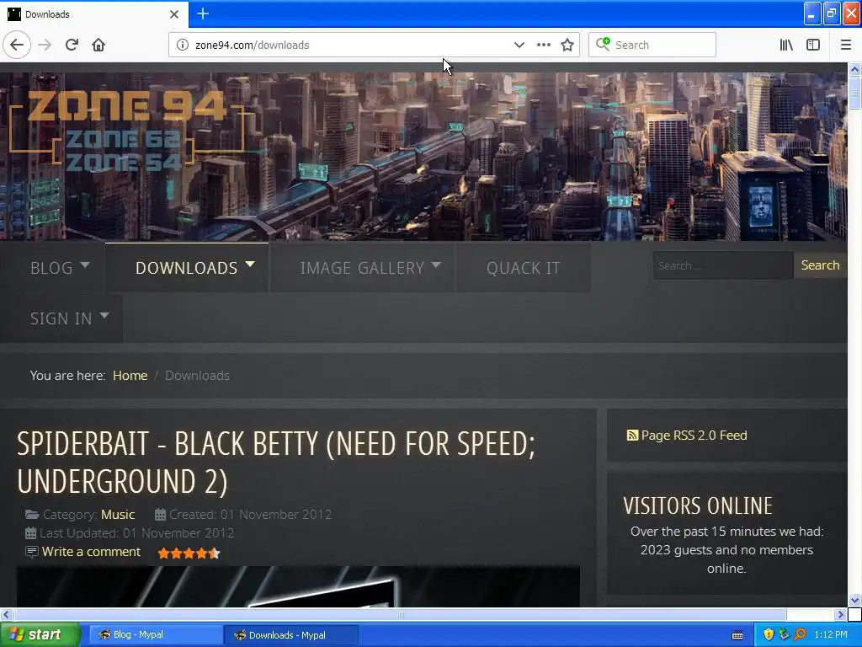This screenshot has width=862, height=647.
Task: Open the hamburger application menu
Action: tap(845, 45)
